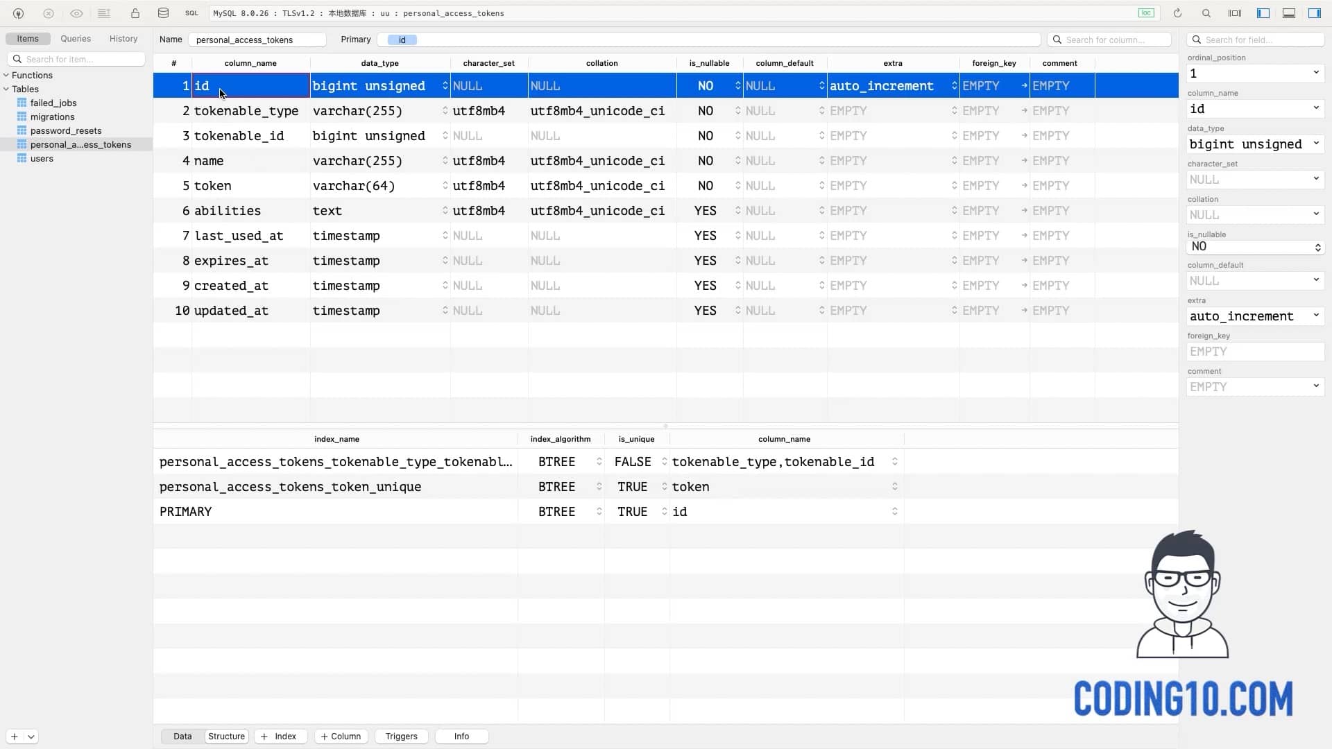Click the padlock safe mode icon

[x=135, y=13]
